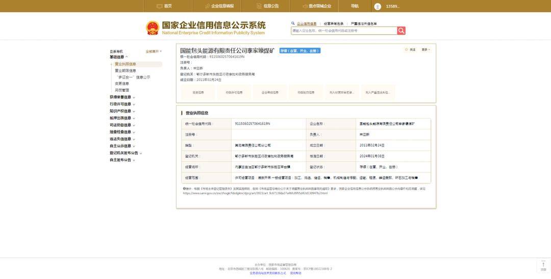Click the 业务咨询与技术支持联系方式 footer link
This screenshot has height=279, width=551.
(268, 273)
